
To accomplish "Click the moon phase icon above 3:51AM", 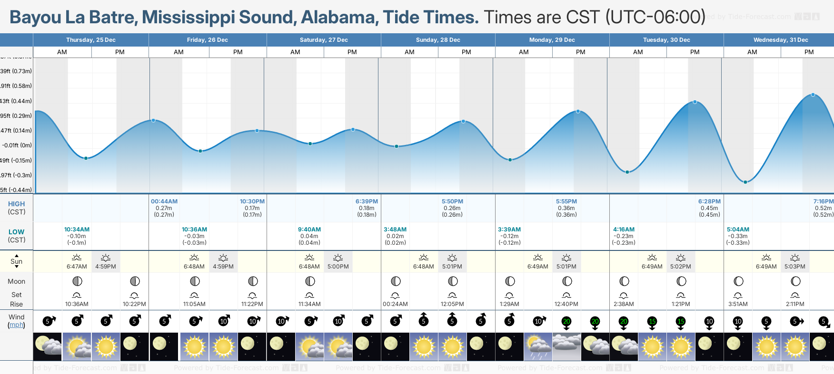I will tap(738, 281).
